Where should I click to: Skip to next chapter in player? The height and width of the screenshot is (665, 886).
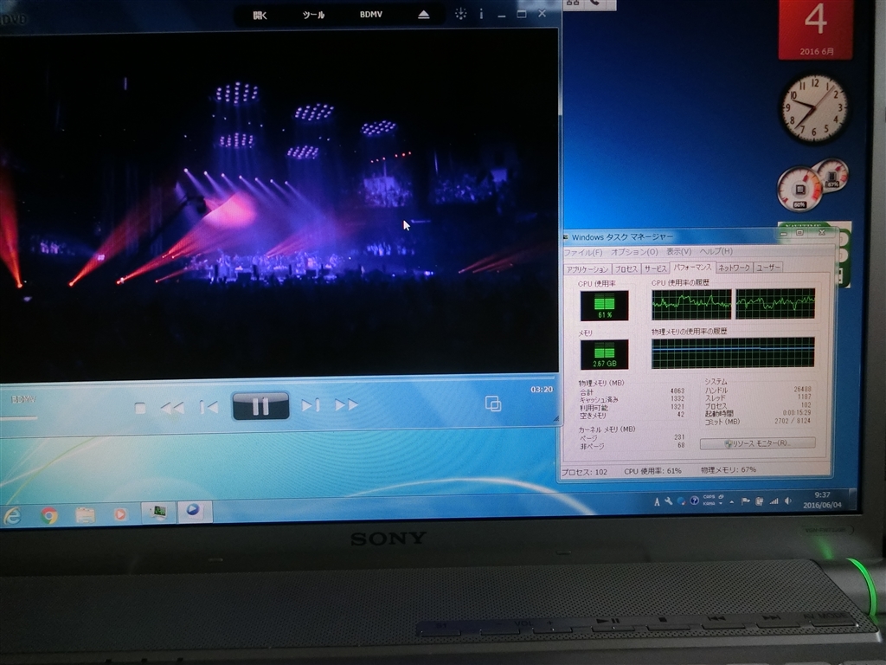[311, 405]
